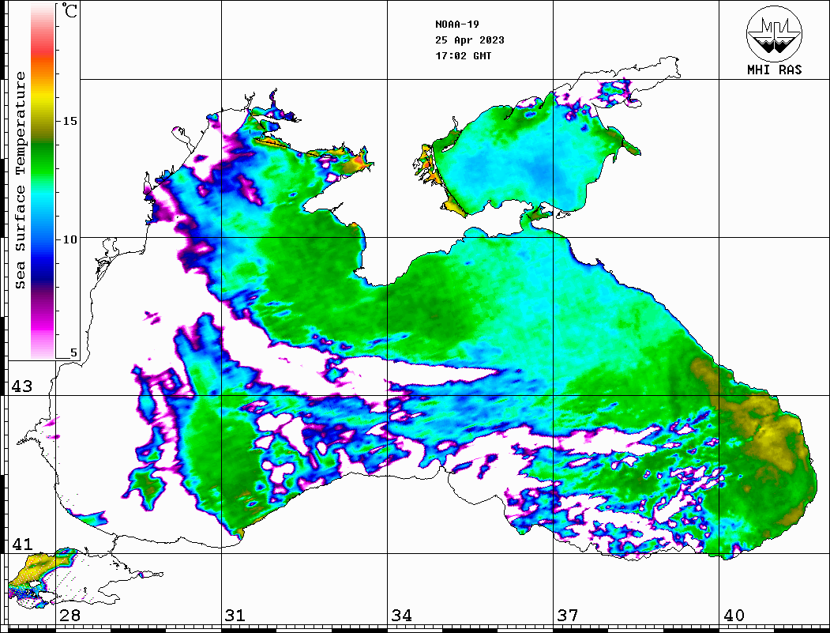Click the 'Sea Surface Temperature' axis title
Viewport: 830px width, 633px height.
pyautogui.click(x=20, y=181)
